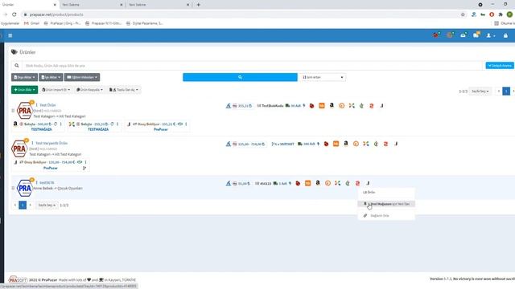Click the Amazon icon in Test Varyantlı Ürün row

(346, 144)
